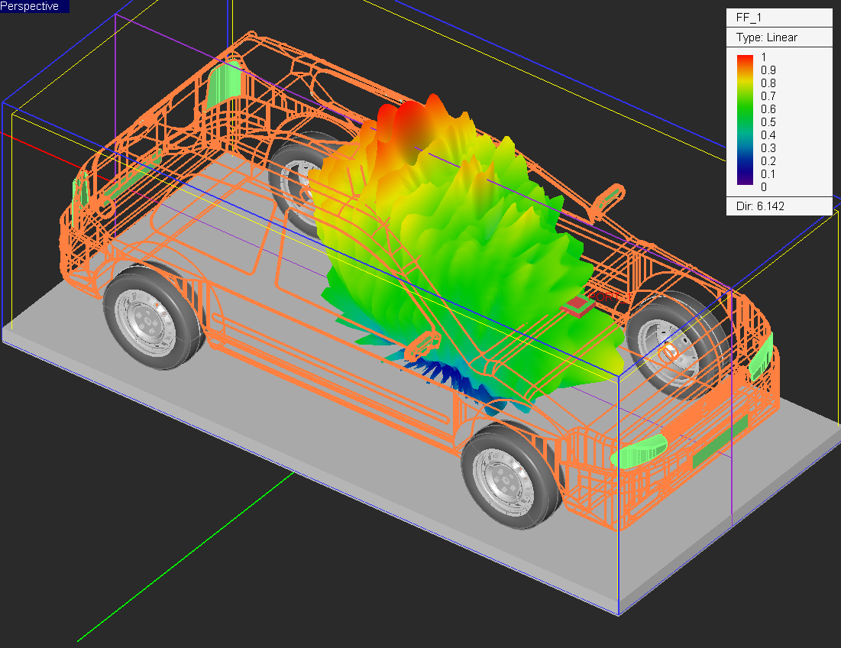Viewport: 841px width, 648px height.
Task: Select the green front license plate
Action: click(x=718, y=442)
